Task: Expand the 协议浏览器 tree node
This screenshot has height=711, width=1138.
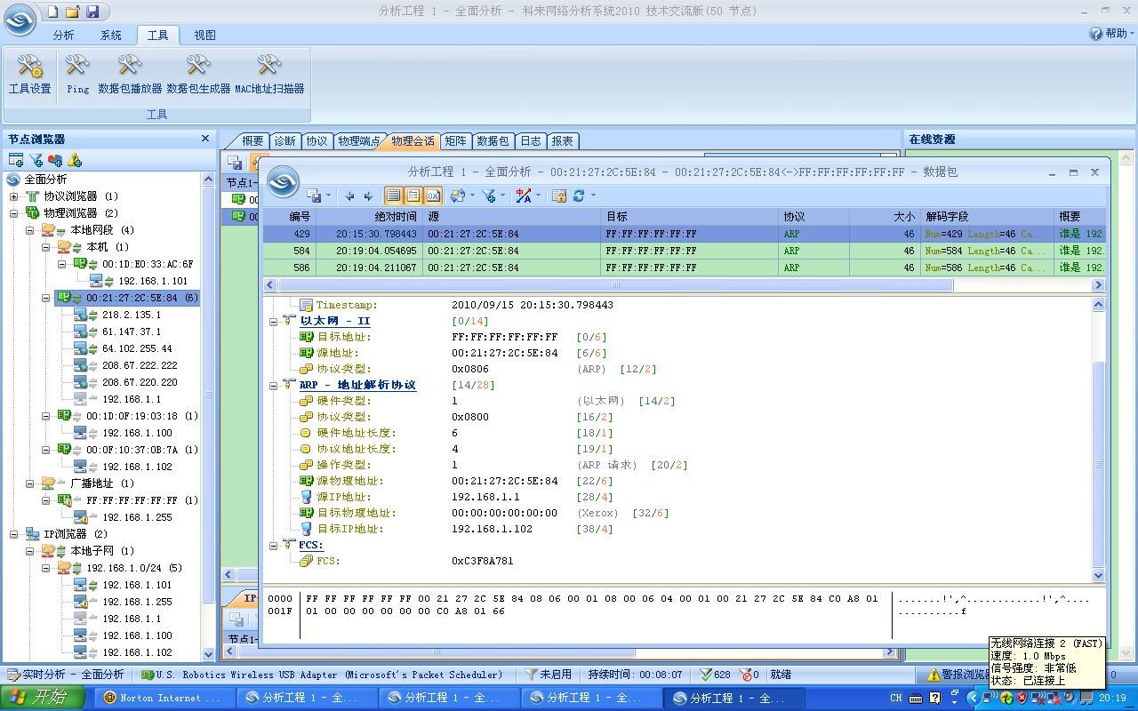Action: (x=14, y=196)
